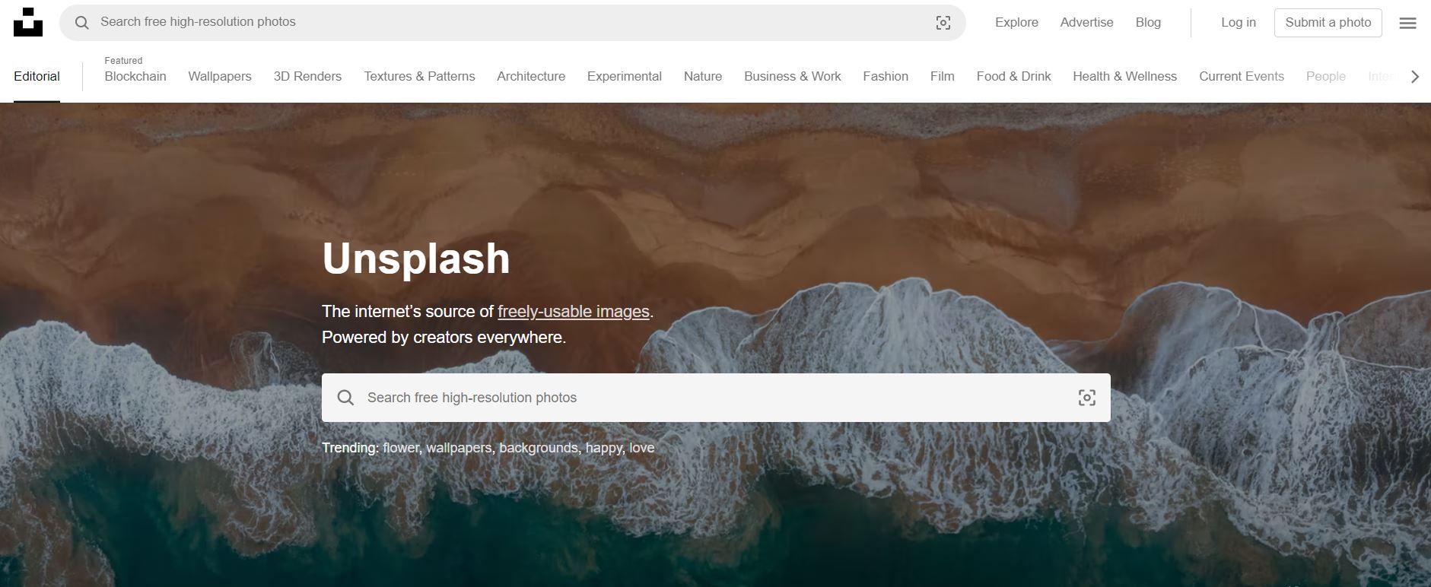This screenshot has width=1431, height=587.
Task: Open the Wallpapers category
Action: pyautogui.click(x=220, y=76)
